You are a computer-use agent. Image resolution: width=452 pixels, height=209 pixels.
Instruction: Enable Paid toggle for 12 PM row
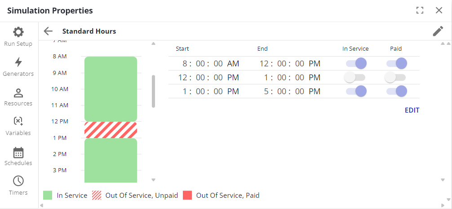(395, 78)
